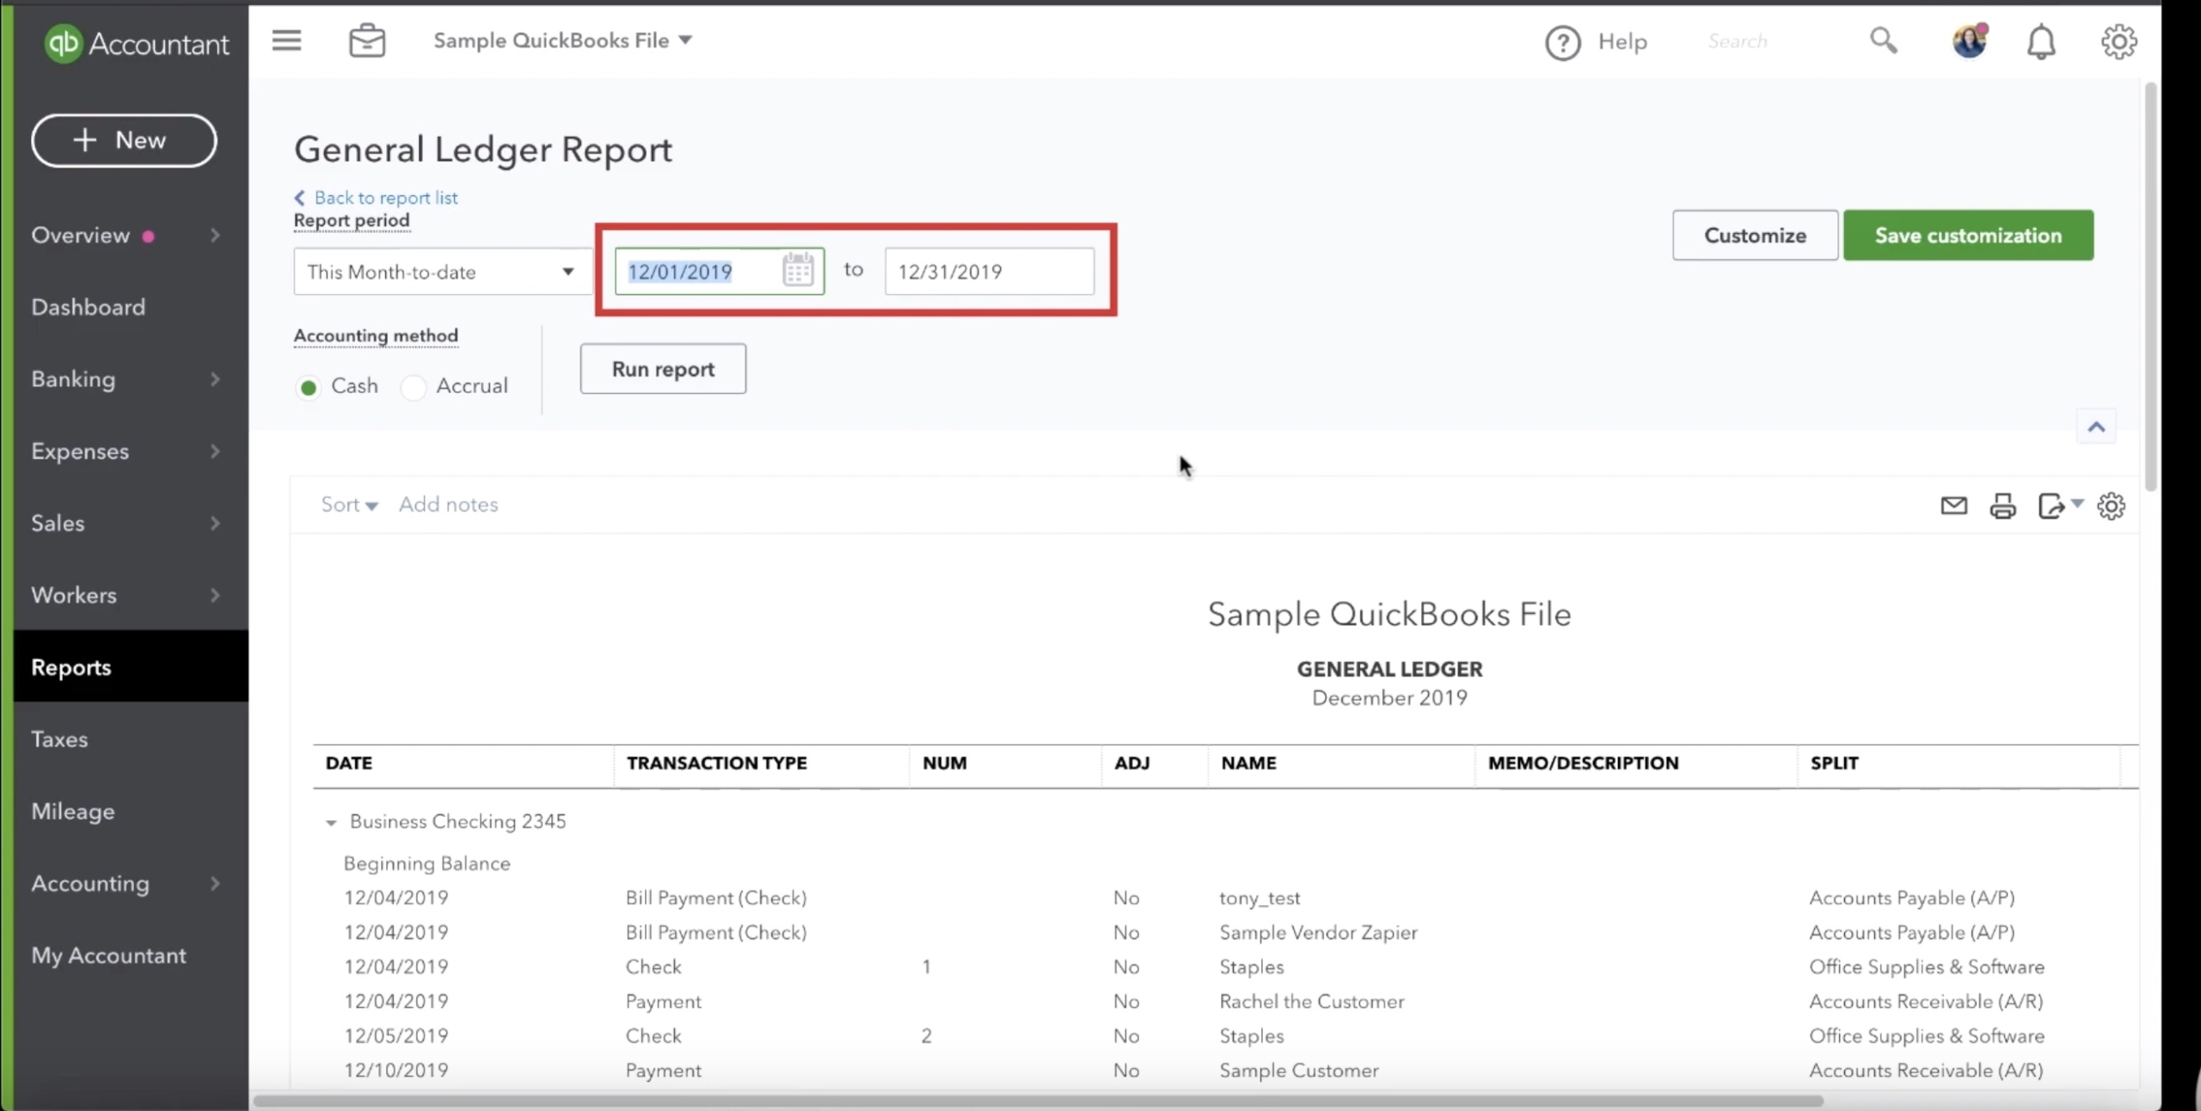Click the 12/05/2019 Check date cell
This screenshot has width=2201, height=1111.
[x=396, y=1035]
